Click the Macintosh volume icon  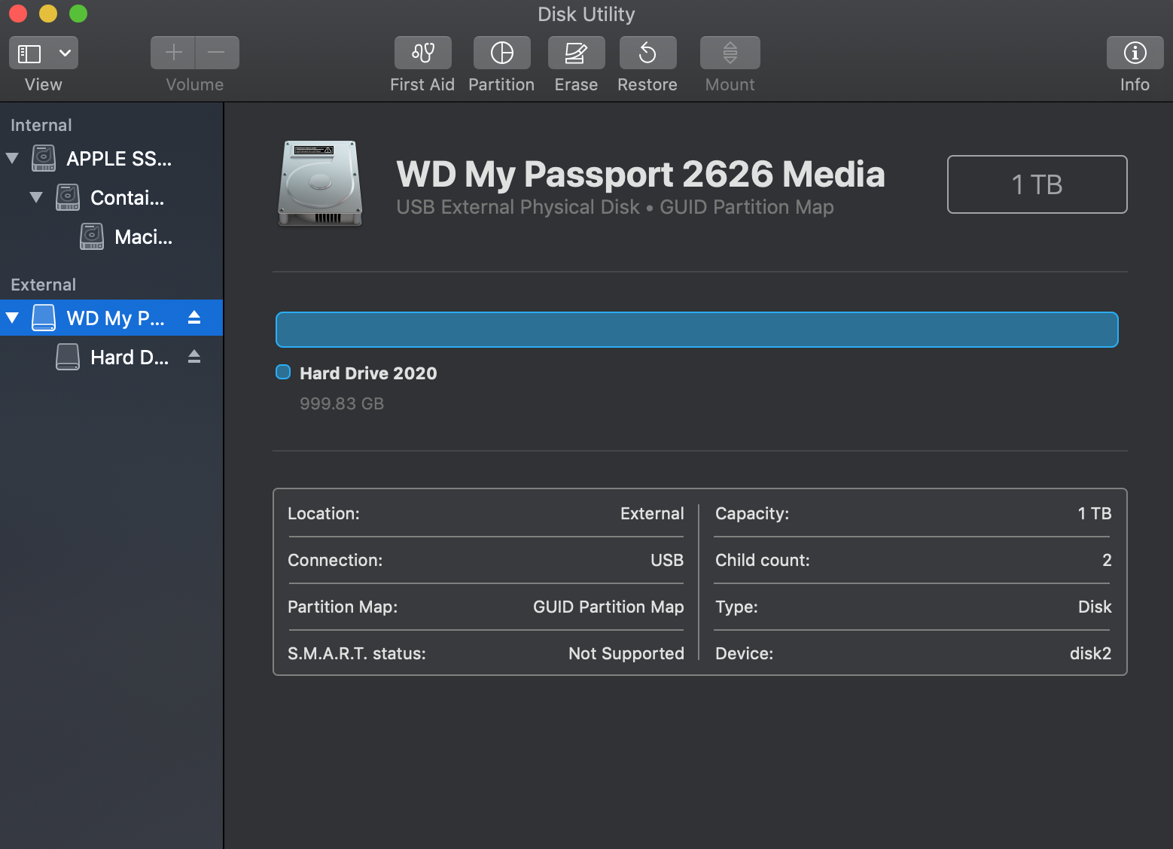pyautogui.click(x=92, y=236)
